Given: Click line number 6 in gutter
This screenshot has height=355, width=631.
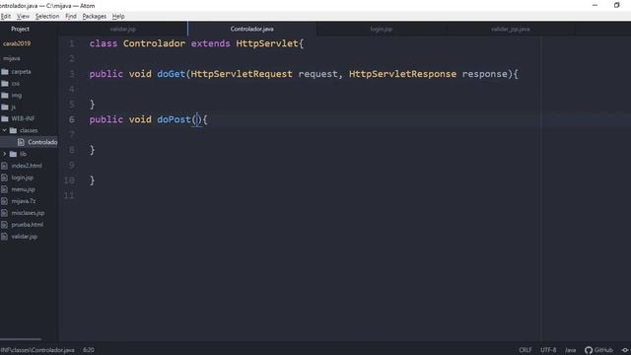Looking at the screenshot, I should tap(72, 119).
